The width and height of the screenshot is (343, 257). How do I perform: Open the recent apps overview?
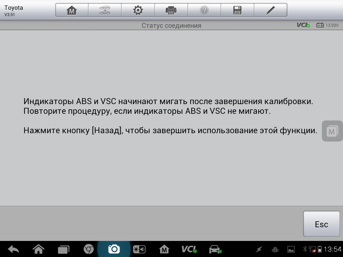click(x=63, y=249)
